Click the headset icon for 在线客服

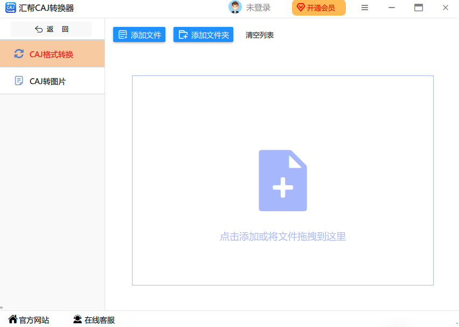pyautogui.click(x=78, y=319)
